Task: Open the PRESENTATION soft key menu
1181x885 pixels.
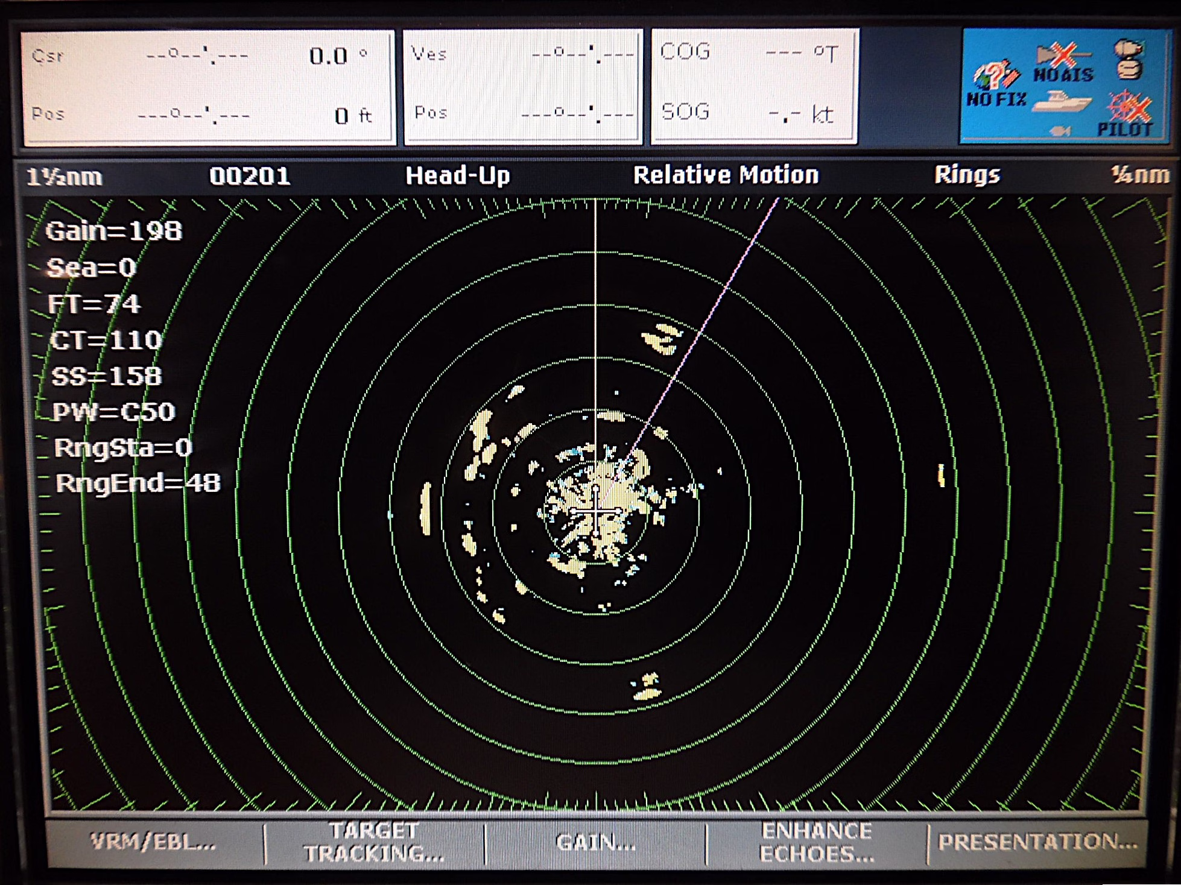Action: tap(1037, 842)
